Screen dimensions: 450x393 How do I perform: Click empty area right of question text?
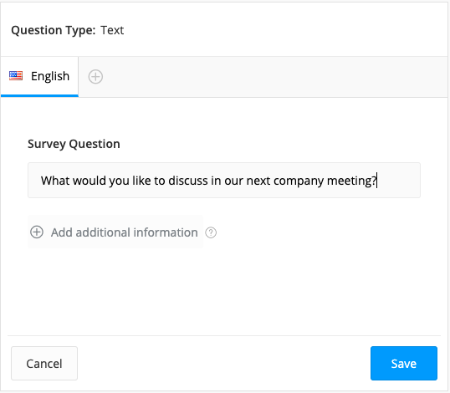[x=399, y=180]
